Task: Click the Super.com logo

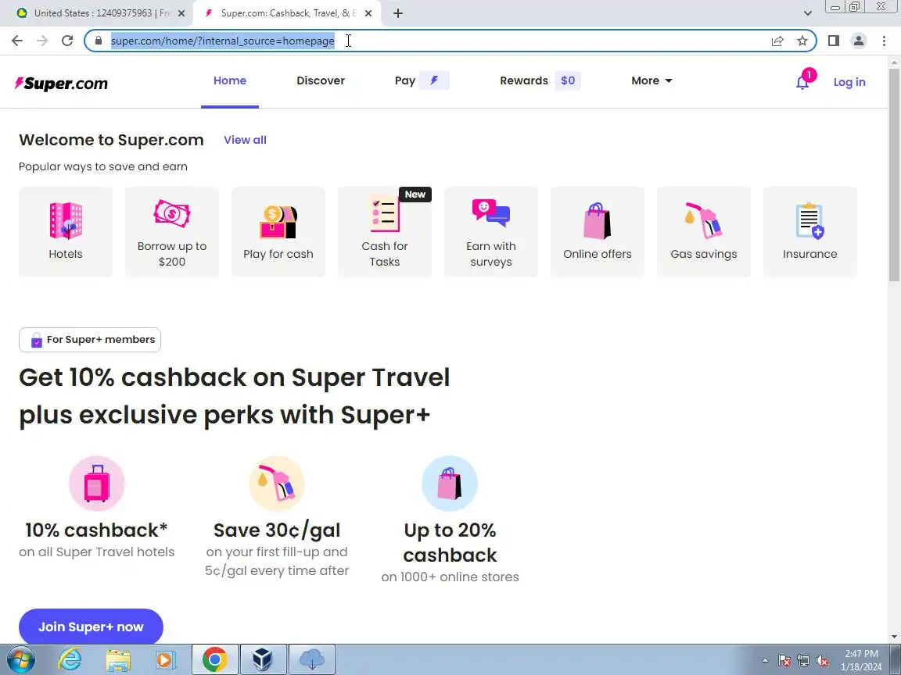Action: point(61,84)
